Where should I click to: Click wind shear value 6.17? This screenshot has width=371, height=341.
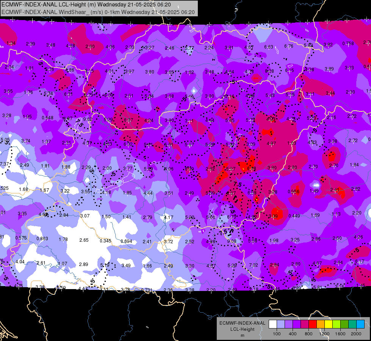[x=360, y=261]
